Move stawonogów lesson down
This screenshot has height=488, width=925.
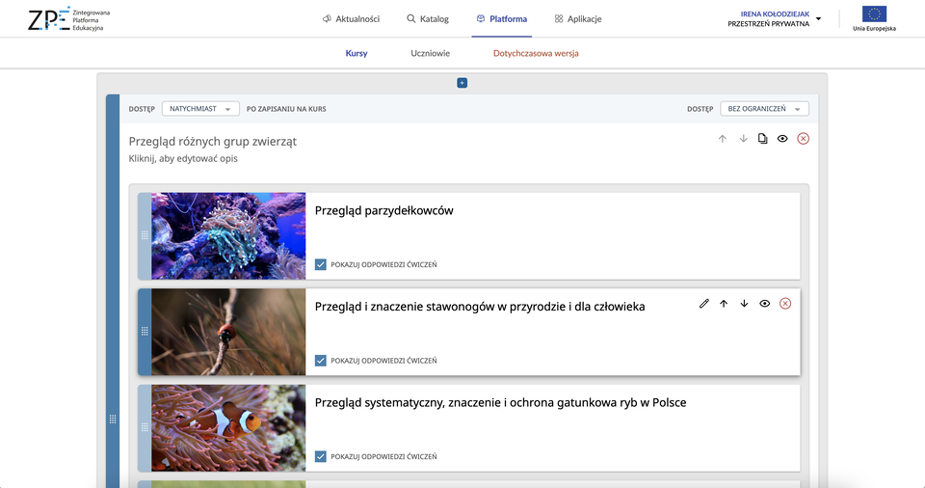point(744,304)
